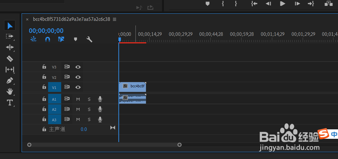Open sequence panel menu next to title
338x159 pixels.
click(x=115, y=19)
